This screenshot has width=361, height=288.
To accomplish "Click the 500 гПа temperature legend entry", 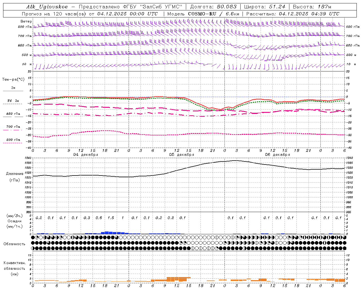I will [x=13, y=140].
